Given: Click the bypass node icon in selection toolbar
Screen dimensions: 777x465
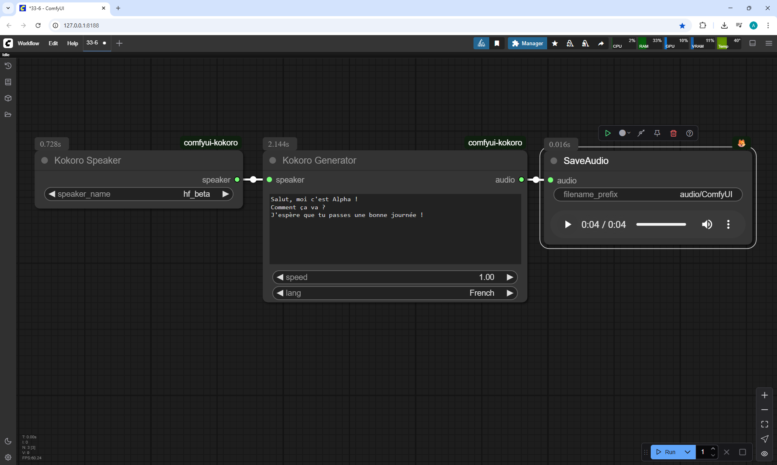Looking at the screenshot, I should click(641, 133).
